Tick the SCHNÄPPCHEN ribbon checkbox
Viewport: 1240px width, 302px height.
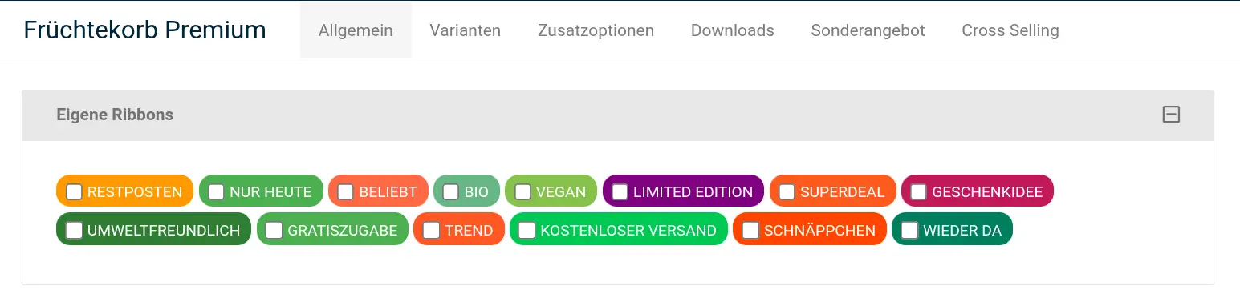click(751, 230)
